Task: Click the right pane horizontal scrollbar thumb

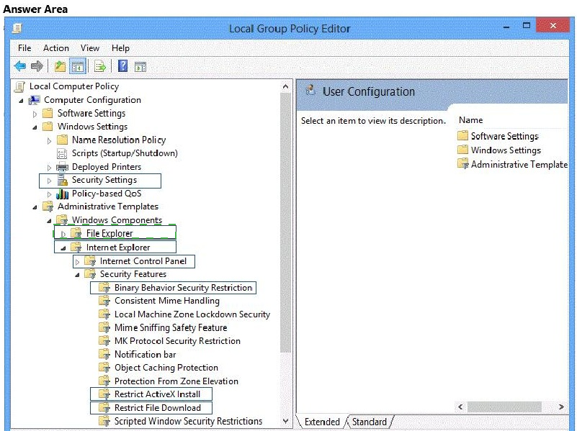Action: pos(504,407)
